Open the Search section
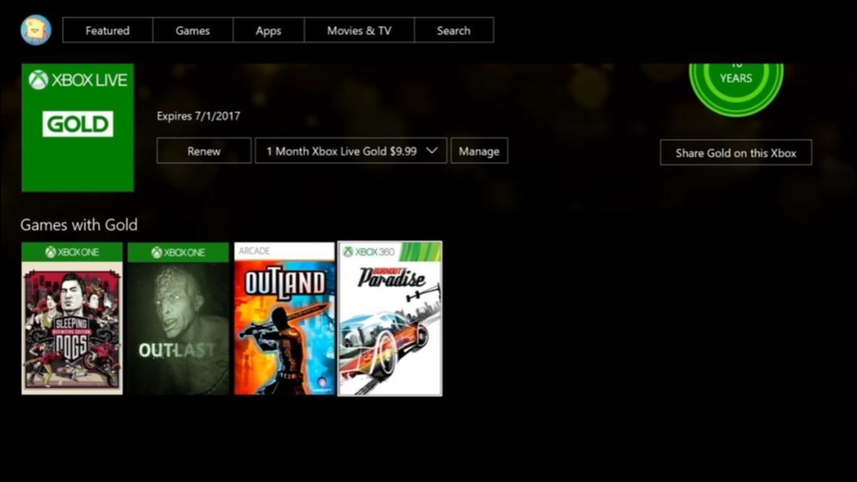Screen dimensions: 857x482 tap(453, 30)
